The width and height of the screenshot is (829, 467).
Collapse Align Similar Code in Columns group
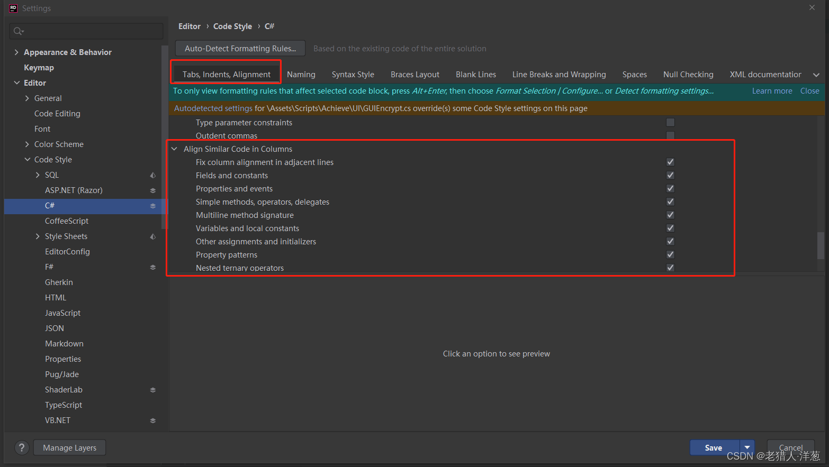pyautogui.click(x=174, y=149)
